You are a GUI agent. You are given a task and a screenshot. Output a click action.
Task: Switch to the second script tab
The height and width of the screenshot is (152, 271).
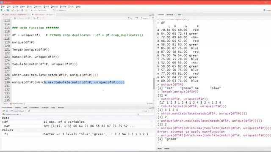44,15
